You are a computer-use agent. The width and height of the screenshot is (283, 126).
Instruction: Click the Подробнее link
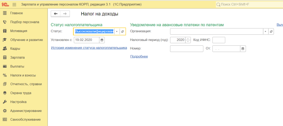pyautogui.click(x=139, y=56)
